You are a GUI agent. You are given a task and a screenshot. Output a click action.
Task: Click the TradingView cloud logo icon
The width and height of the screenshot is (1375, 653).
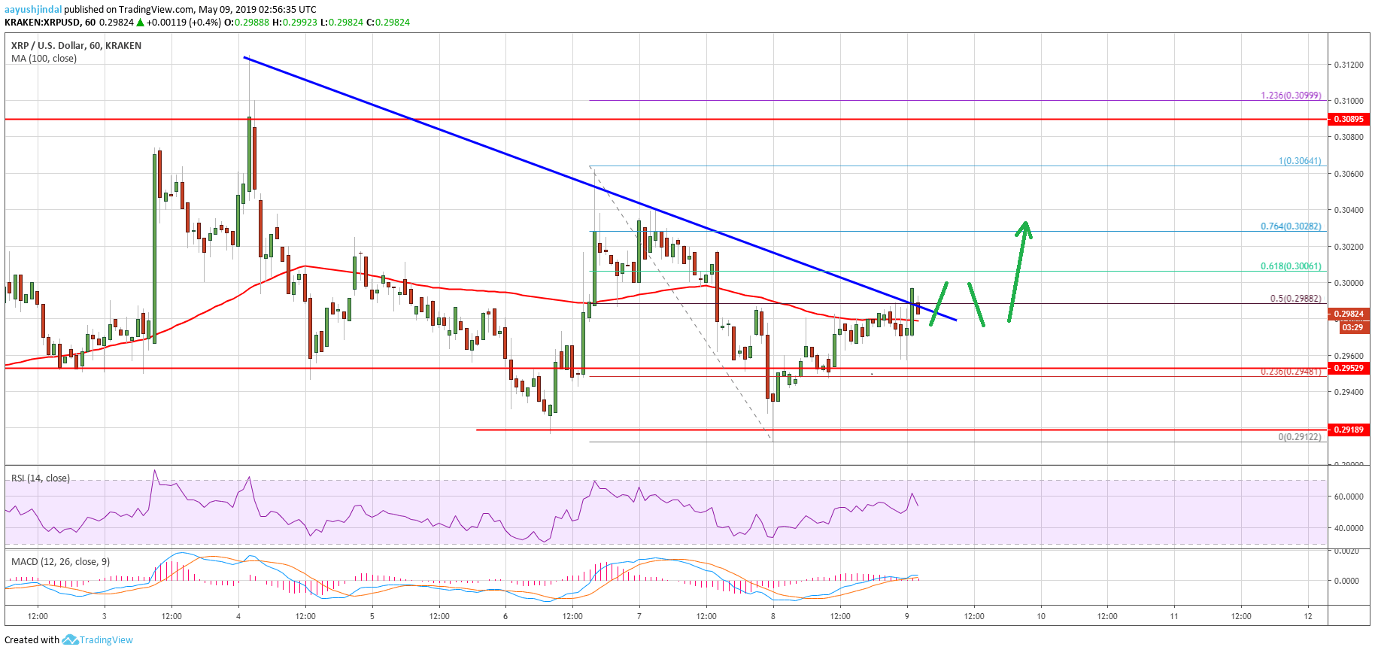pos(70,640)
